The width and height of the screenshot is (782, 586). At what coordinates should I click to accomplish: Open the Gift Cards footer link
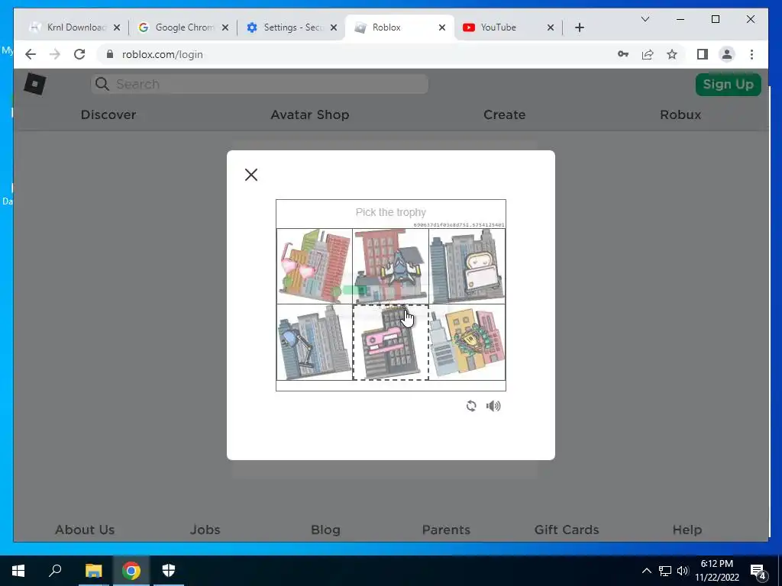[x=567, y=530]
